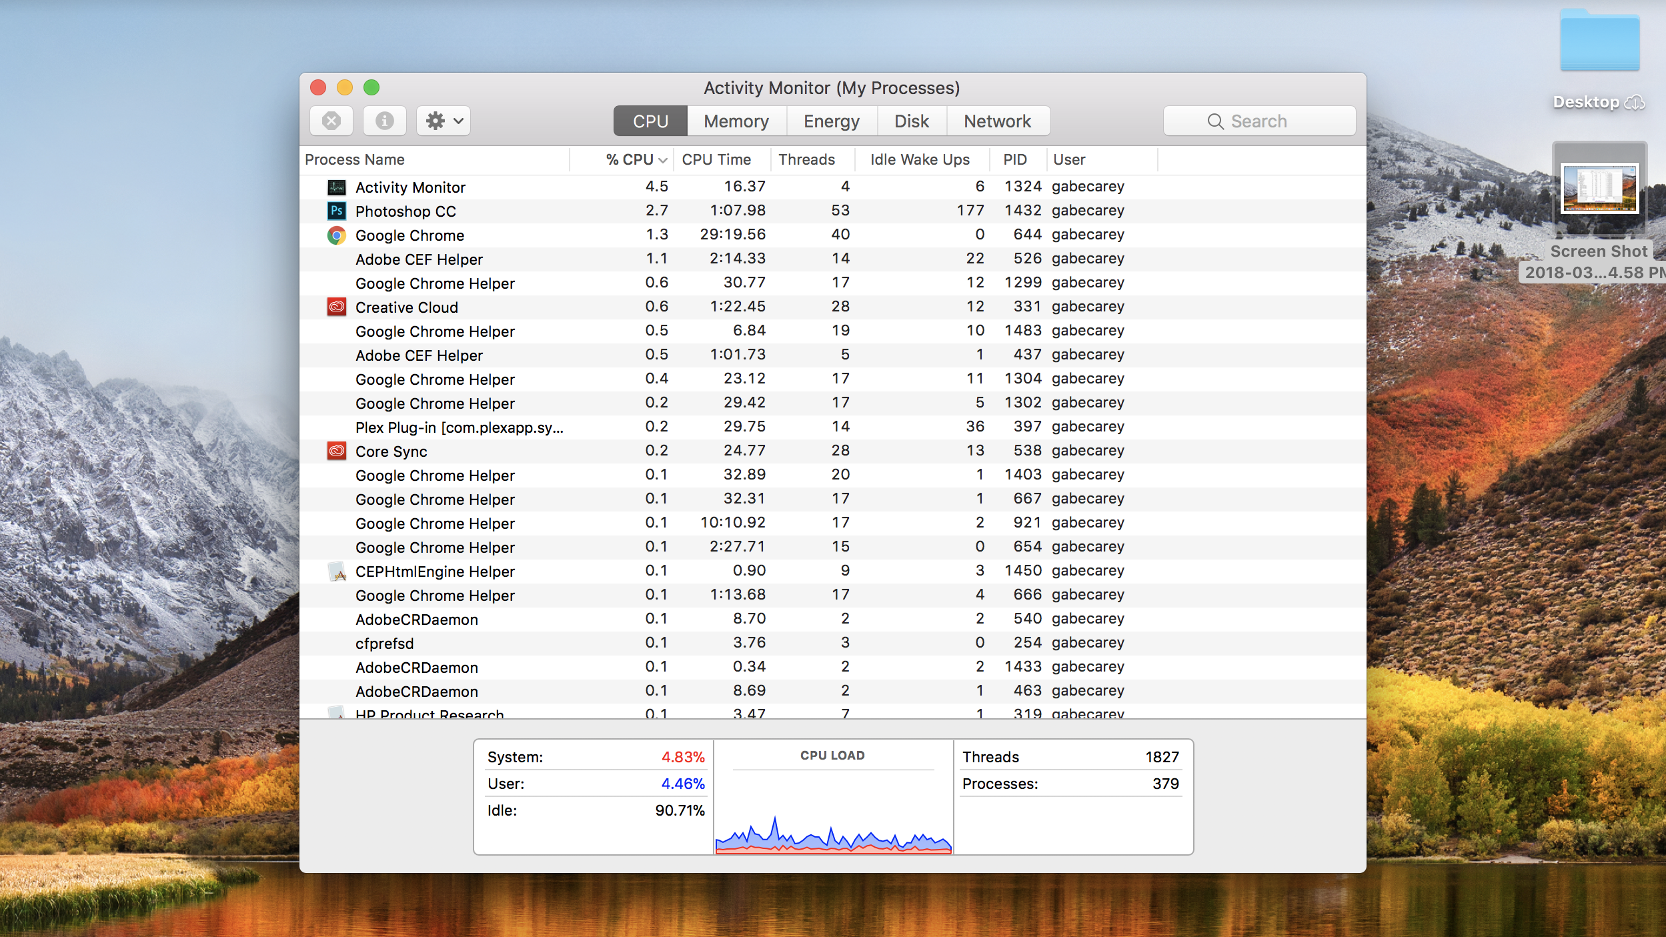Open the Disk tab
1666x937 pixels.
912,121
